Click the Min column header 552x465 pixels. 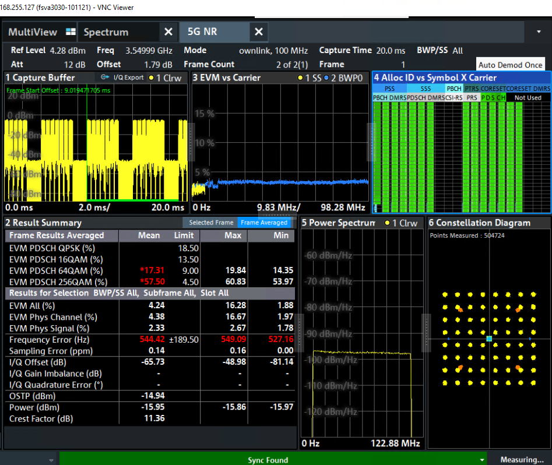coord(281,235)
